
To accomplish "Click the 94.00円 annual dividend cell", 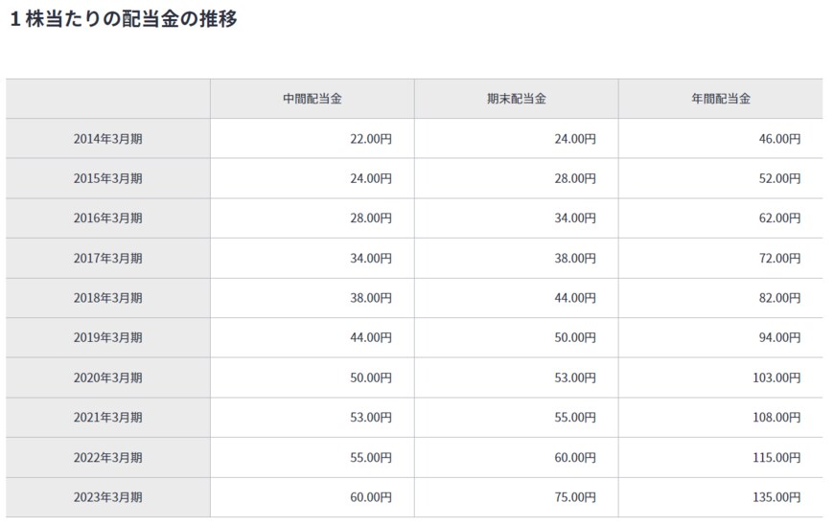I will (779, 338).
